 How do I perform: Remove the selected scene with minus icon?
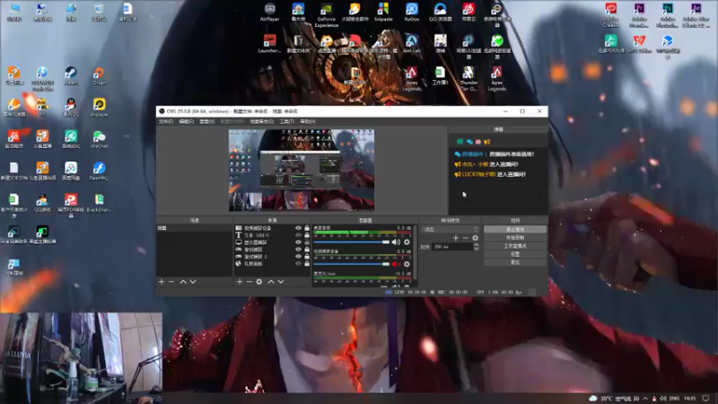171,282
